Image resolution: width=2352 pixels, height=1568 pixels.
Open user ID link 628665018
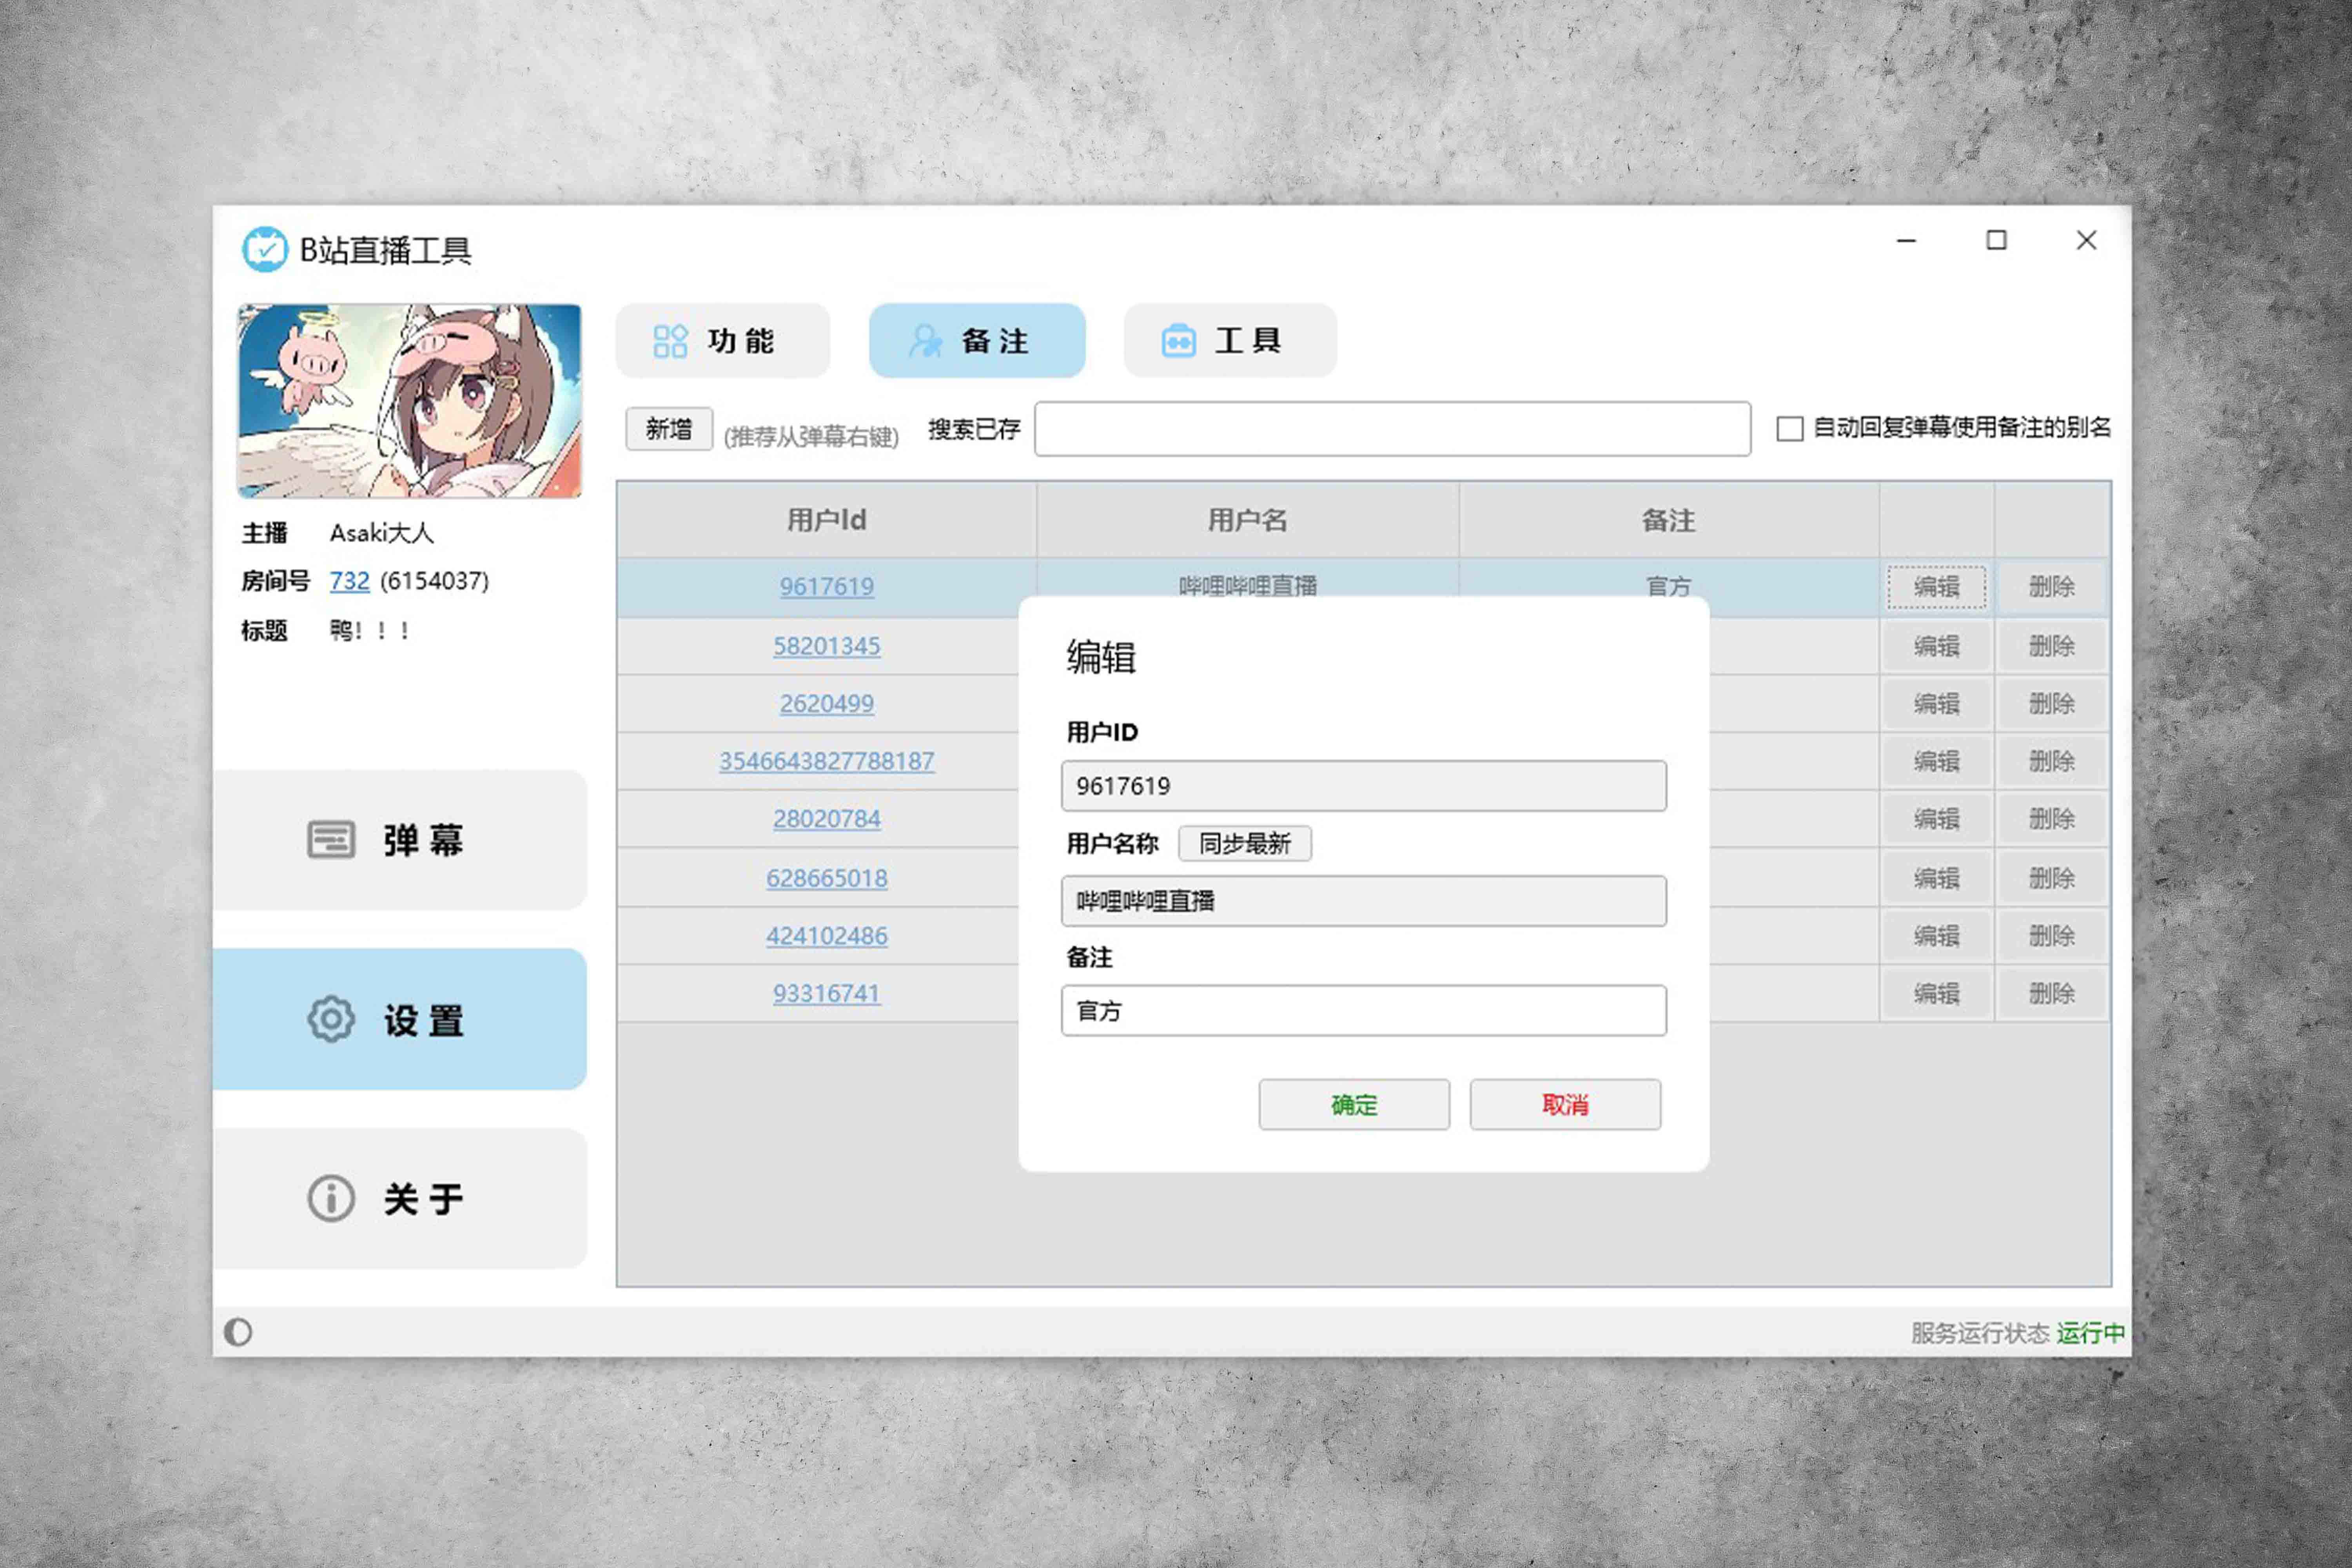827,878
